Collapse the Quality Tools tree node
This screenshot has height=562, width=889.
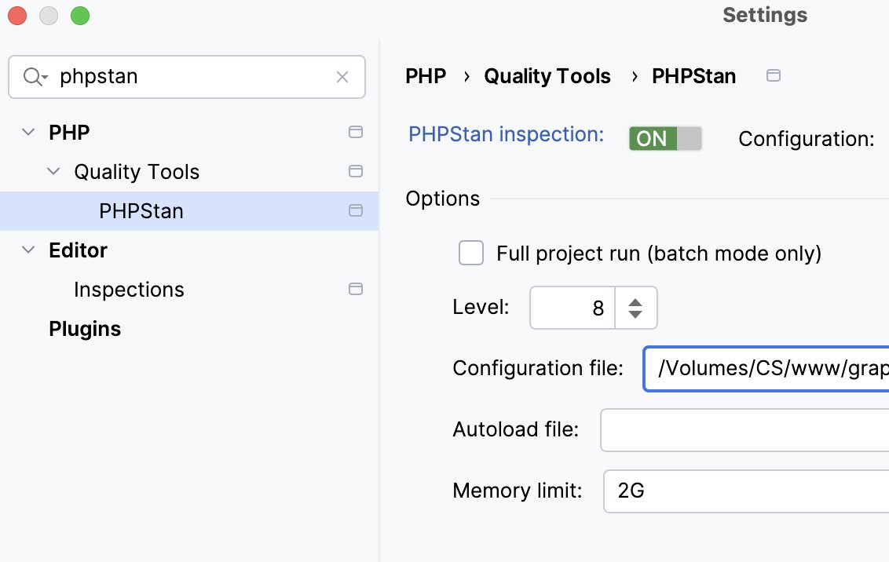pyautogui.click(x=53, y=171)
